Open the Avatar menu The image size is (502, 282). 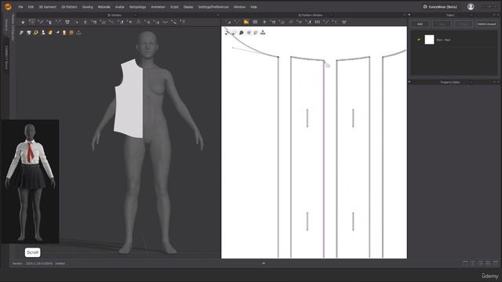120,7
